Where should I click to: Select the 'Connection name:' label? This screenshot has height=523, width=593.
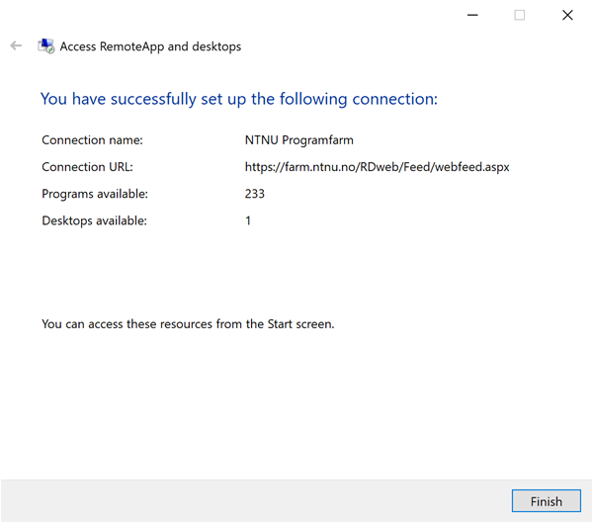click(x=92, y=140)
